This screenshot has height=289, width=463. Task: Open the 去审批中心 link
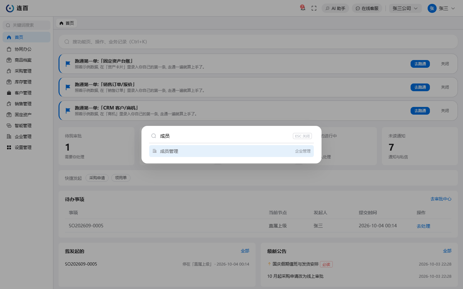pos(441,199)
